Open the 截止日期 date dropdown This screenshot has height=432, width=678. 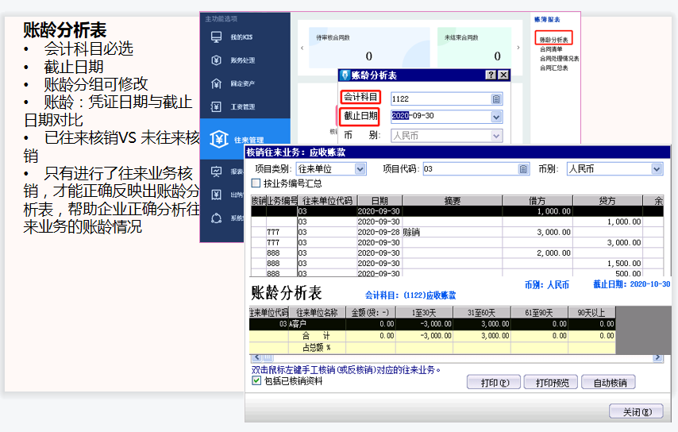[496, 117]
